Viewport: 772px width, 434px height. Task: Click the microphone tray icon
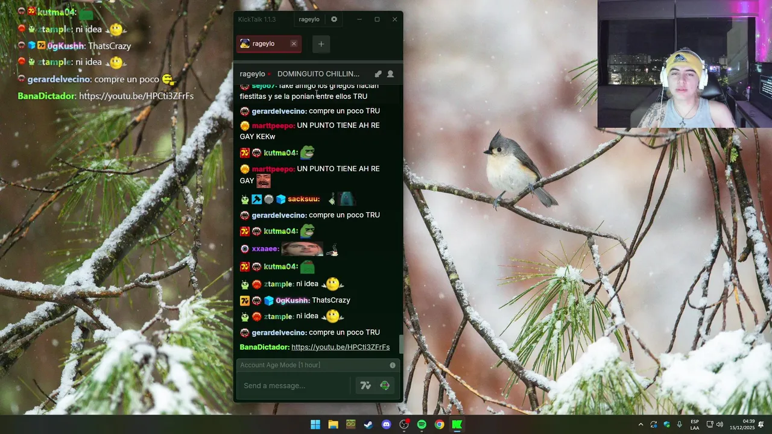point(680,424)
